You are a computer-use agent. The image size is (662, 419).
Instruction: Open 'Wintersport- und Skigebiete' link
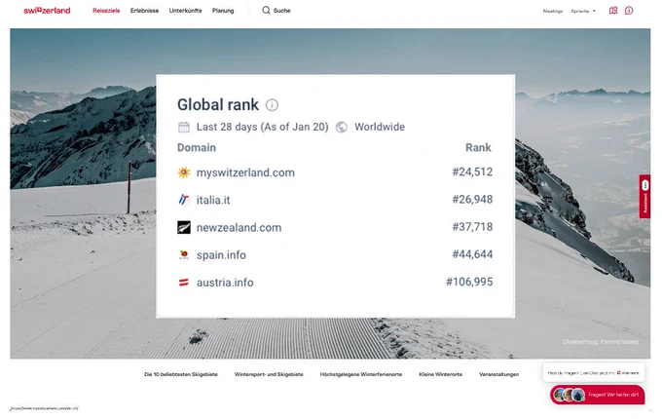click(x=269, y=374)
